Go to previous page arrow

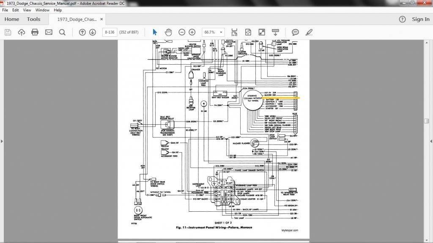[x=82, y=32]
